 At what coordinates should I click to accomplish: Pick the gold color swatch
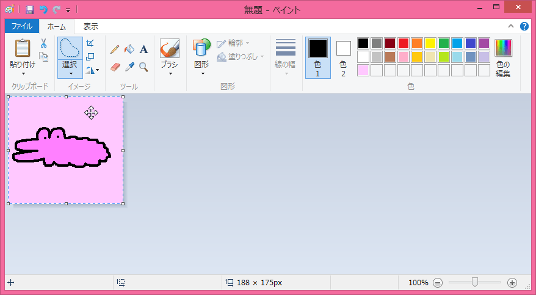pyautogui.click(x=417, y=57)
